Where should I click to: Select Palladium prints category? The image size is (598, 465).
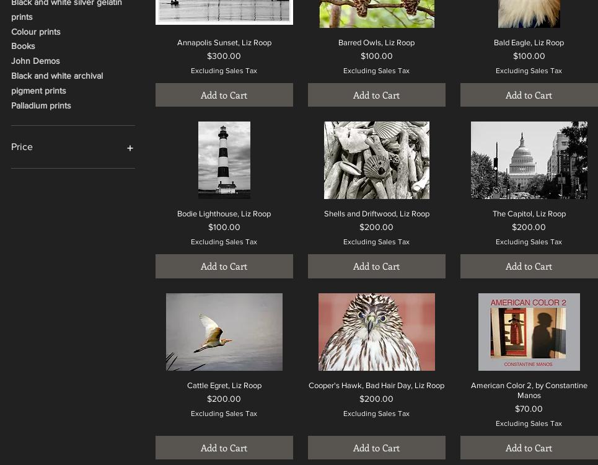tap(41, 105)
